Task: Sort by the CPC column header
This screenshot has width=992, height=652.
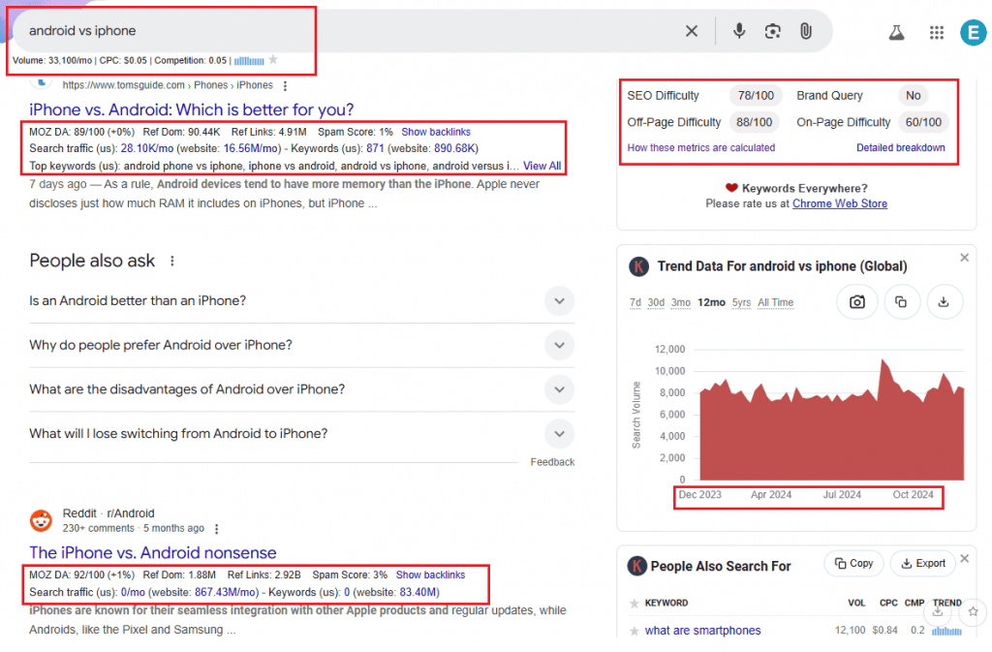Action: coord(888,604)
